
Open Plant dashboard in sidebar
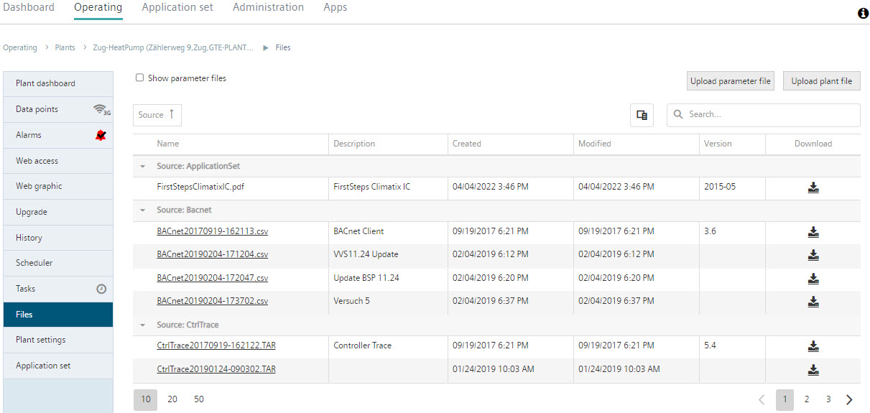coord(58,83)
